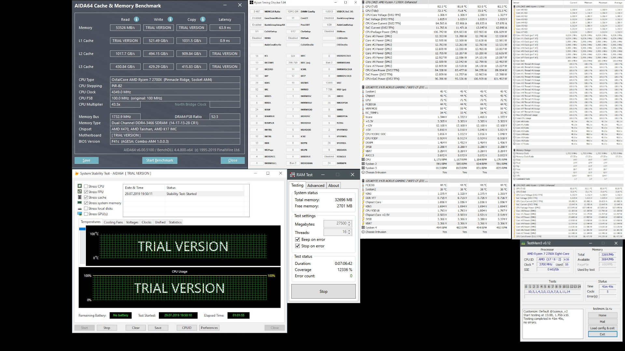This screenshot has height=351, width=625.
Task: Click the Stress system memory RAM icon
Action: [x=80, y=203]
